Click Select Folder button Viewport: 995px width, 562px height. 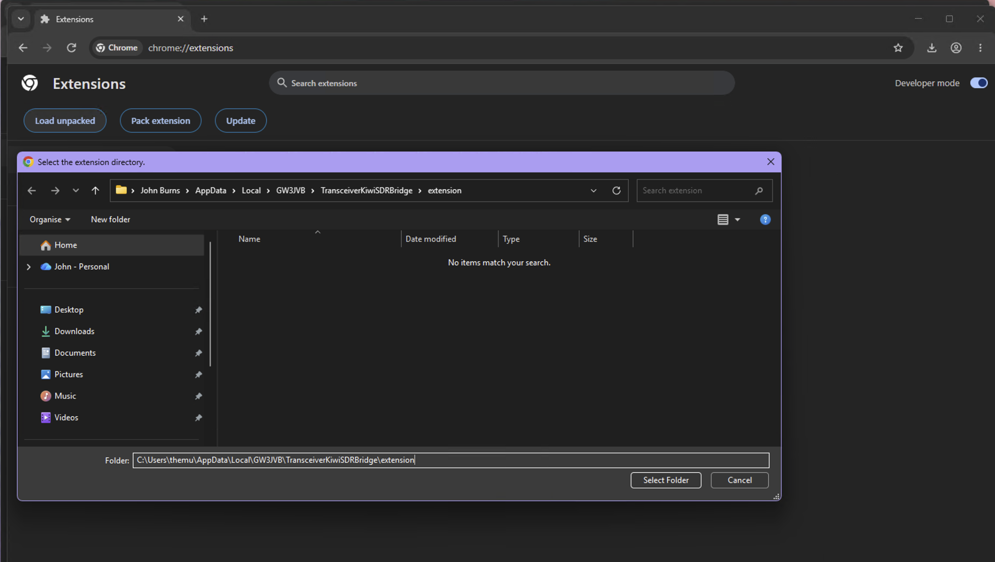[x=666, y=480]
